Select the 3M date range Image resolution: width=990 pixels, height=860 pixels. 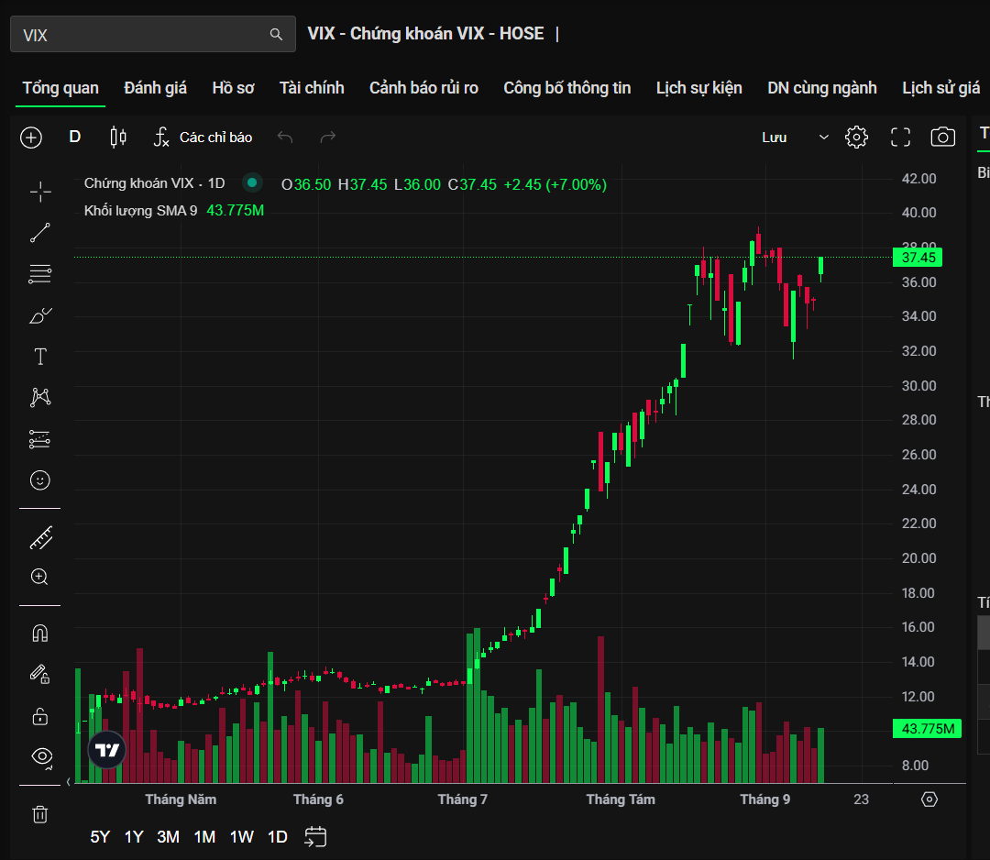tap(168, 837)
